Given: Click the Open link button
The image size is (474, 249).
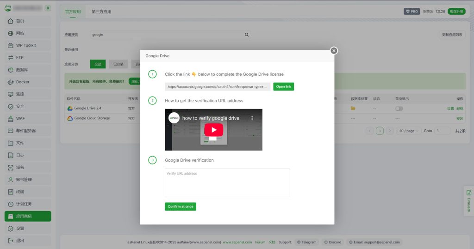Looking at the screenshot, I should pyautogui.click(x=283, y=86).
